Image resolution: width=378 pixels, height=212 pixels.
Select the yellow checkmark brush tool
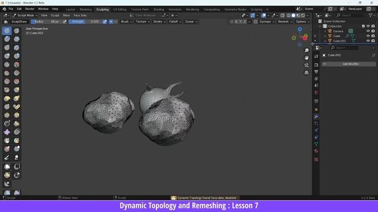pyautogui.click(x=17, y=107)
